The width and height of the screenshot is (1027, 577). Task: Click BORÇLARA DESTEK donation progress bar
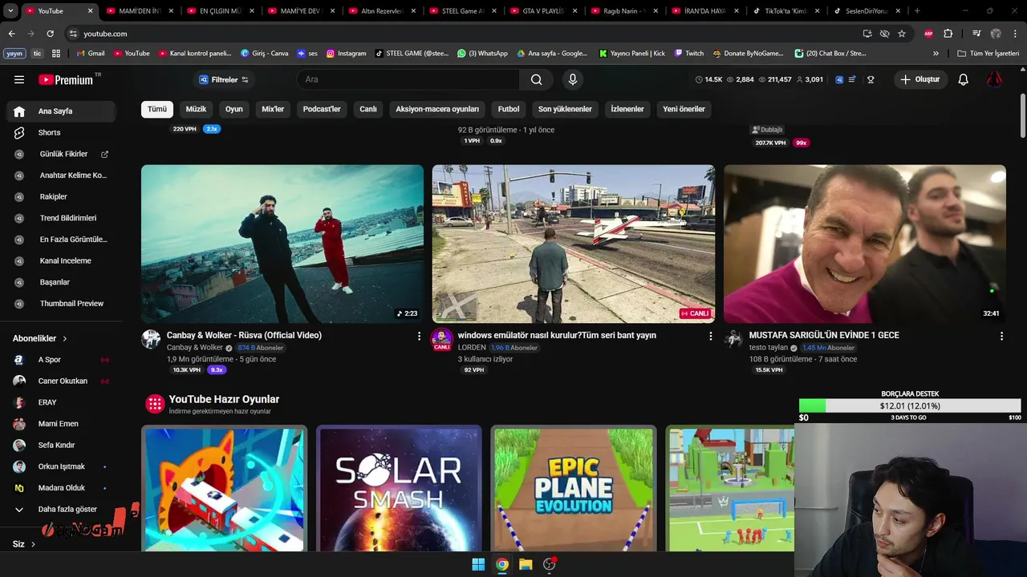pos(910,406)
